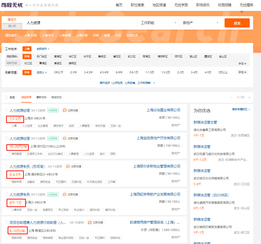Select 上海 work location tag

point(27,49)
